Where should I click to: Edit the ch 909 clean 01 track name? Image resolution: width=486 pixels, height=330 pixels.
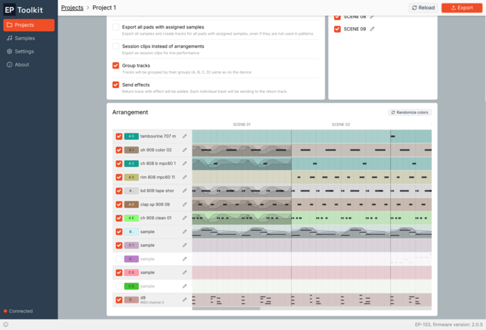[185, 218]
